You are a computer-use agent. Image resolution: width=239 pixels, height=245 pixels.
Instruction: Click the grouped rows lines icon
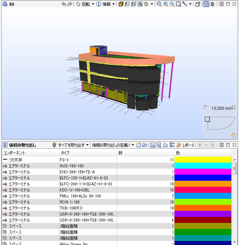pos(213,145)
